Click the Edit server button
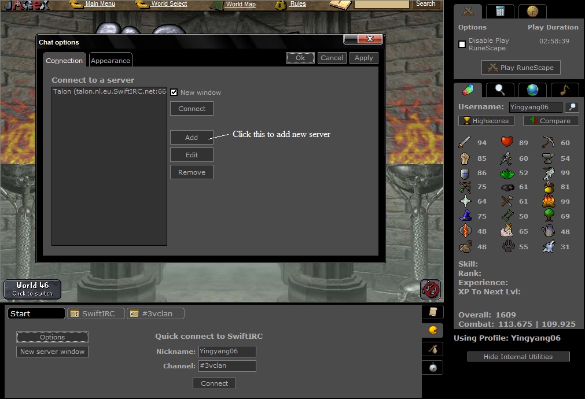585x399 pixels. pyautogui.click(x=192, y=155)
